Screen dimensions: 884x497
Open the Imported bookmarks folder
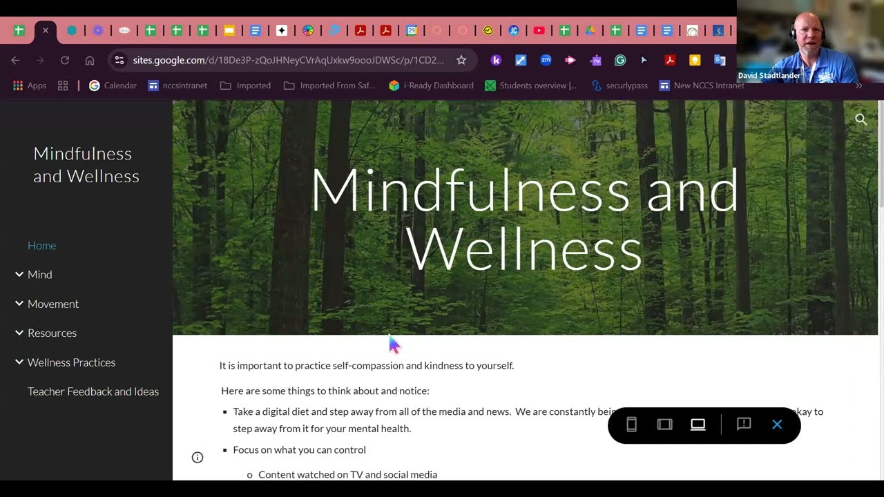[245, 86]
